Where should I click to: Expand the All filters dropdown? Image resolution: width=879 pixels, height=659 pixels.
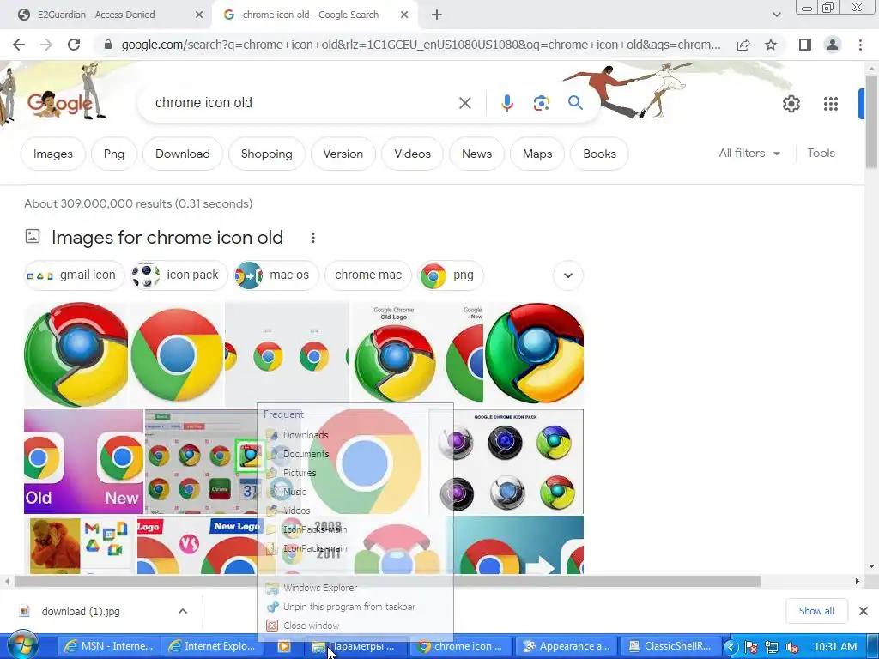[749, 153]
